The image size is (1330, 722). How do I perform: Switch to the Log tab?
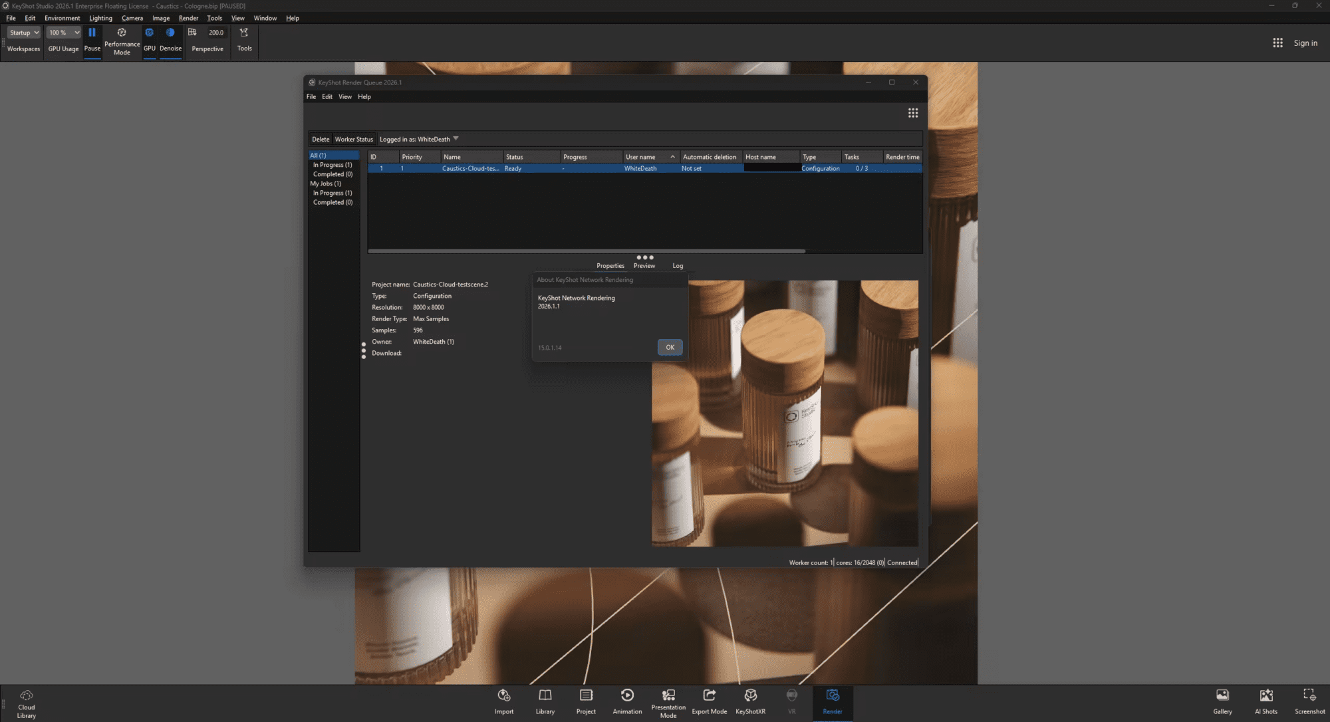tap(677, 265)
